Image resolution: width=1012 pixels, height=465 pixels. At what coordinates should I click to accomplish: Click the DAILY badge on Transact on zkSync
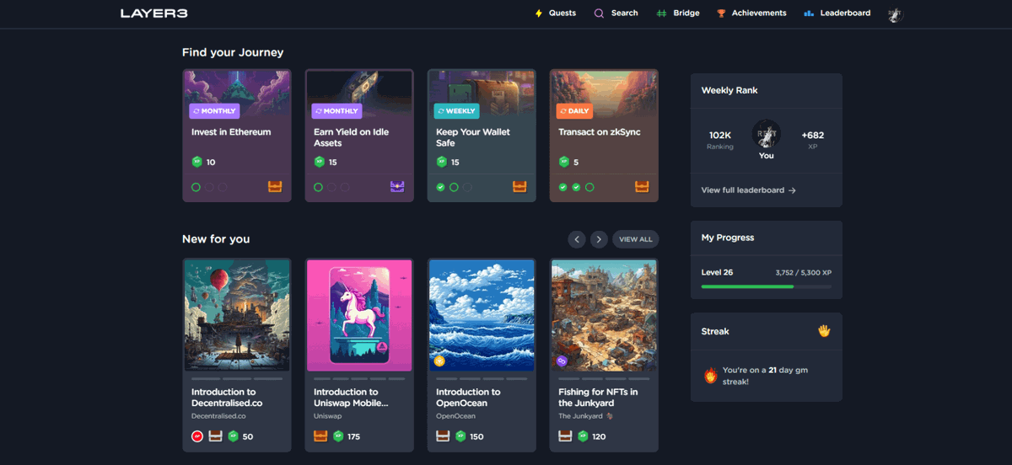(x=574, y=111)
